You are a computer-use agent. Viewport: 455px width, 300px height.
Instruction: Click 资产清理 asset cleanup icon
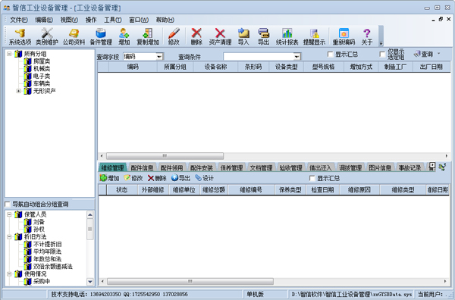pyautogui.click(x=220, y=36)
